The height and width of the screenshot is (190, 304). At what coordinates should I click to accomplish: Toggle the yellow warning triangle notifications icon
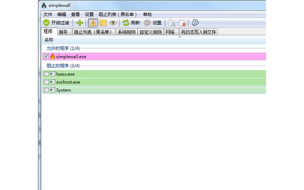pyautogui.click(x=93, y=23)
